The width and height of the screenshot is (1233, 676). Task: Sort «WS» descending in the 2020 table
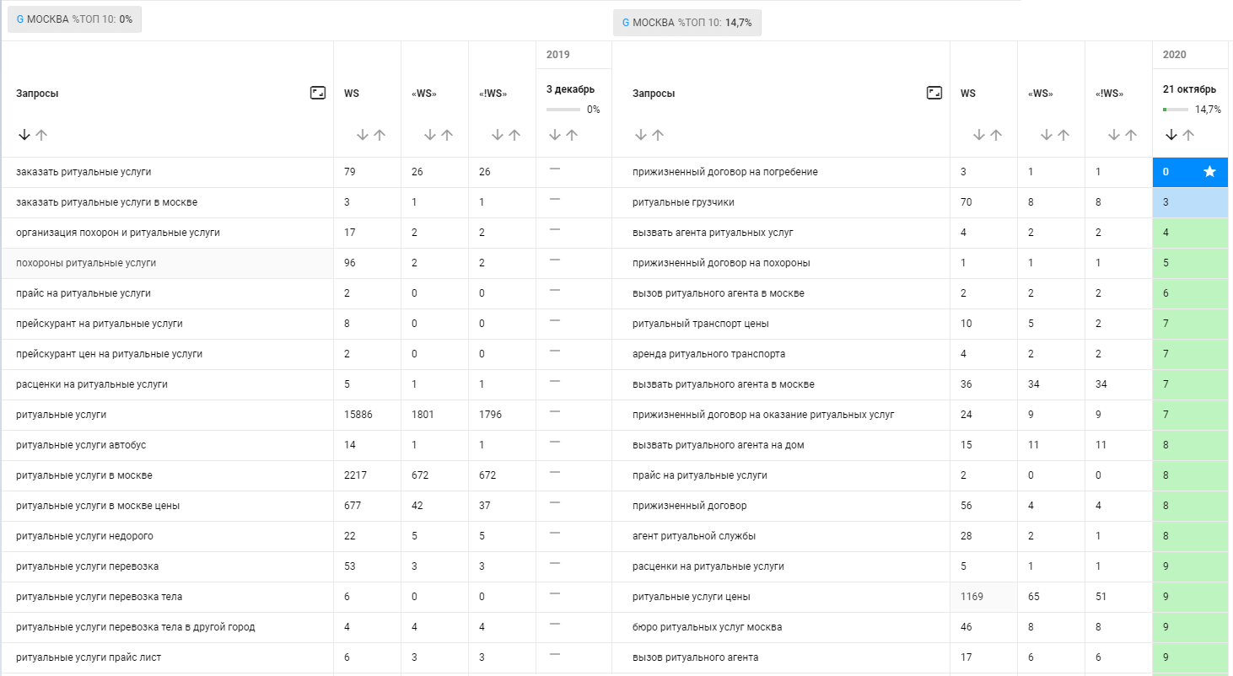point(1047,135)
